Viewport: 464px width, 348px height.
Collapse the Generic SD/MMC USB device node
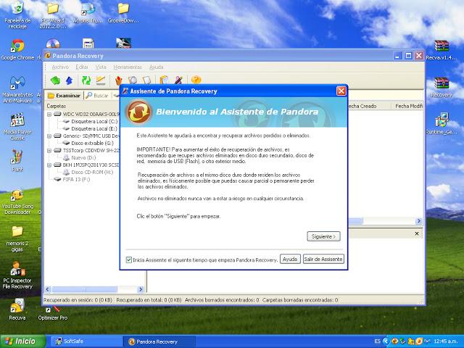[49, 136]
